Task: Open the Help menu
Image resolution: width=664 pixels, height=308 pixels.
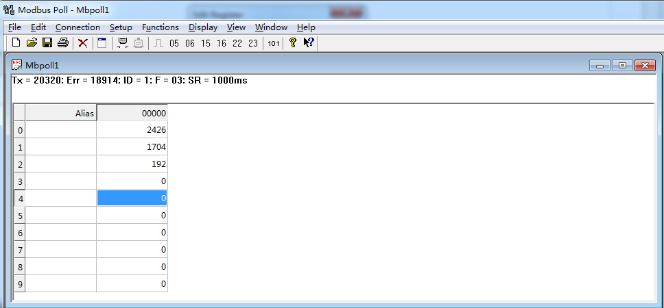Action: click(306, 27)
